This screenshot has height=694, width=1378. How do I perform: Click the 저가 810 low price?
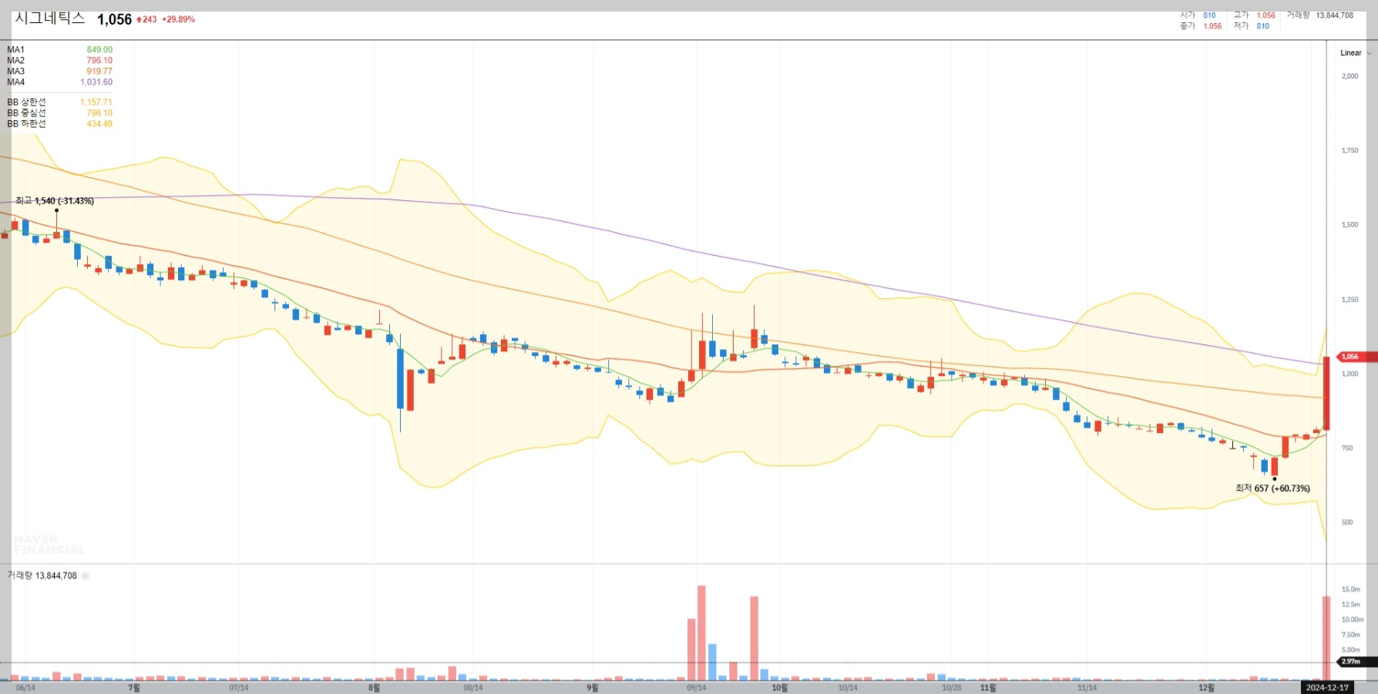tap(1252, 26)
